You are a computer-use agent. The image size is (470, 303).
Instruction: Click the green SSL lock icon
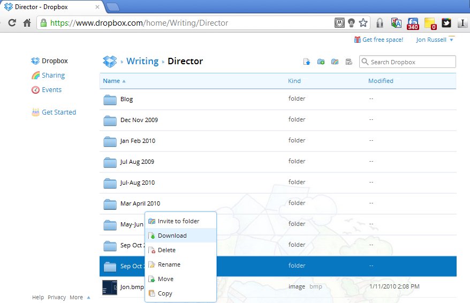tap(43, 23)
